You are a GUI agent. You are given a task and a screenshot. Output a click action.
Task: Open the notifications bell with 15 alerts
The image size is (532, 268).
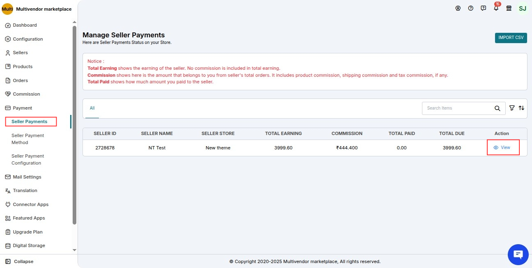[496, 8]
